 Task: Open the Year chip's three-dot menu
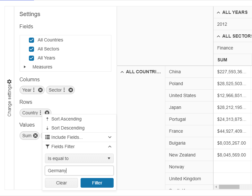[x=34, y=90]
